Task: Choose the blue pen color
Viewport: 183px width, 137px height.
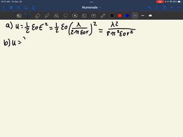Action: [x=127, y=16]
